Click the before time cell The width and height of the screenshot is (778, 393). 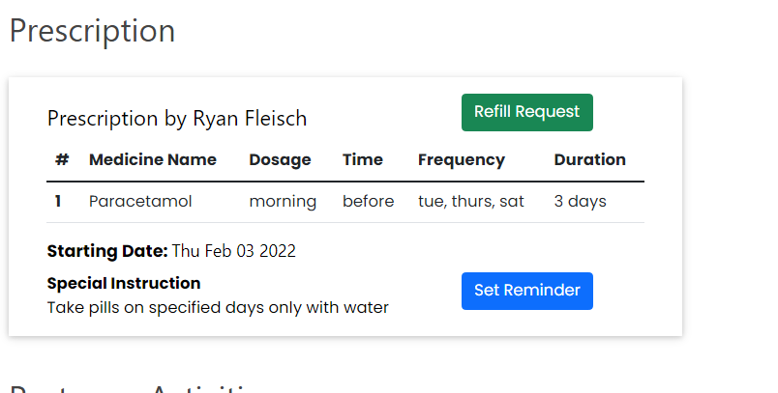click(368, 202)
